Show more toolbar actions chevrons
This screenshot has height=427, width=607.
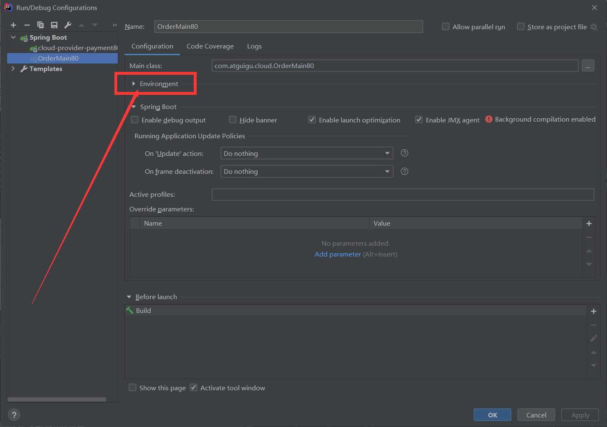click(115, 25)
